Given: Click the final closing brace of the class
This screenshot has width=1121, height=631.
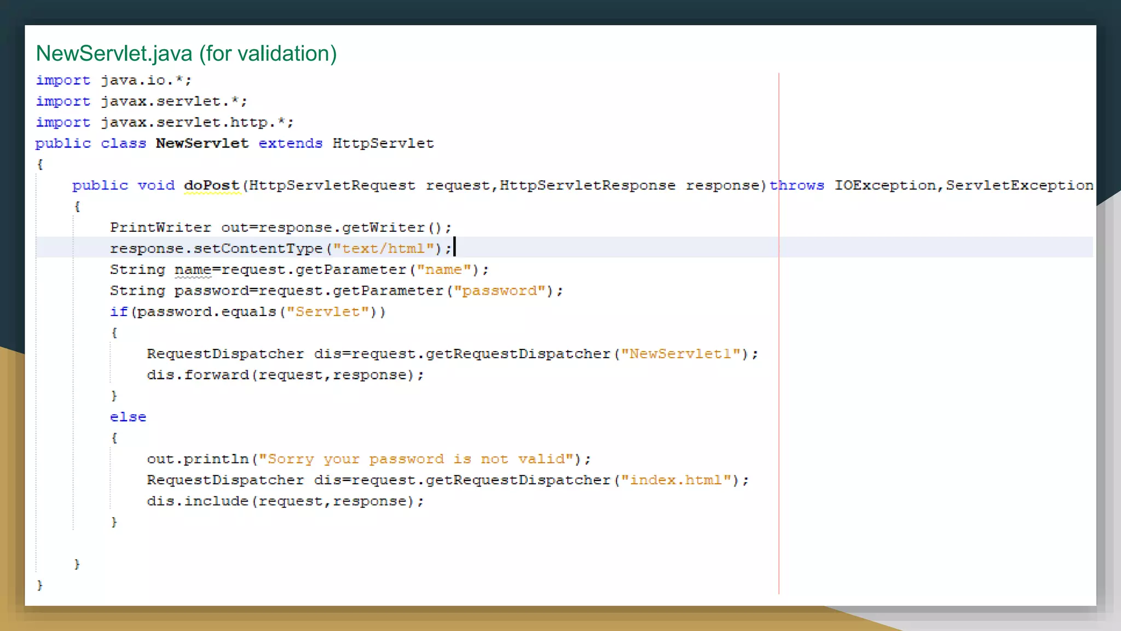Looking at the screenshot, I should pos(39,586).
